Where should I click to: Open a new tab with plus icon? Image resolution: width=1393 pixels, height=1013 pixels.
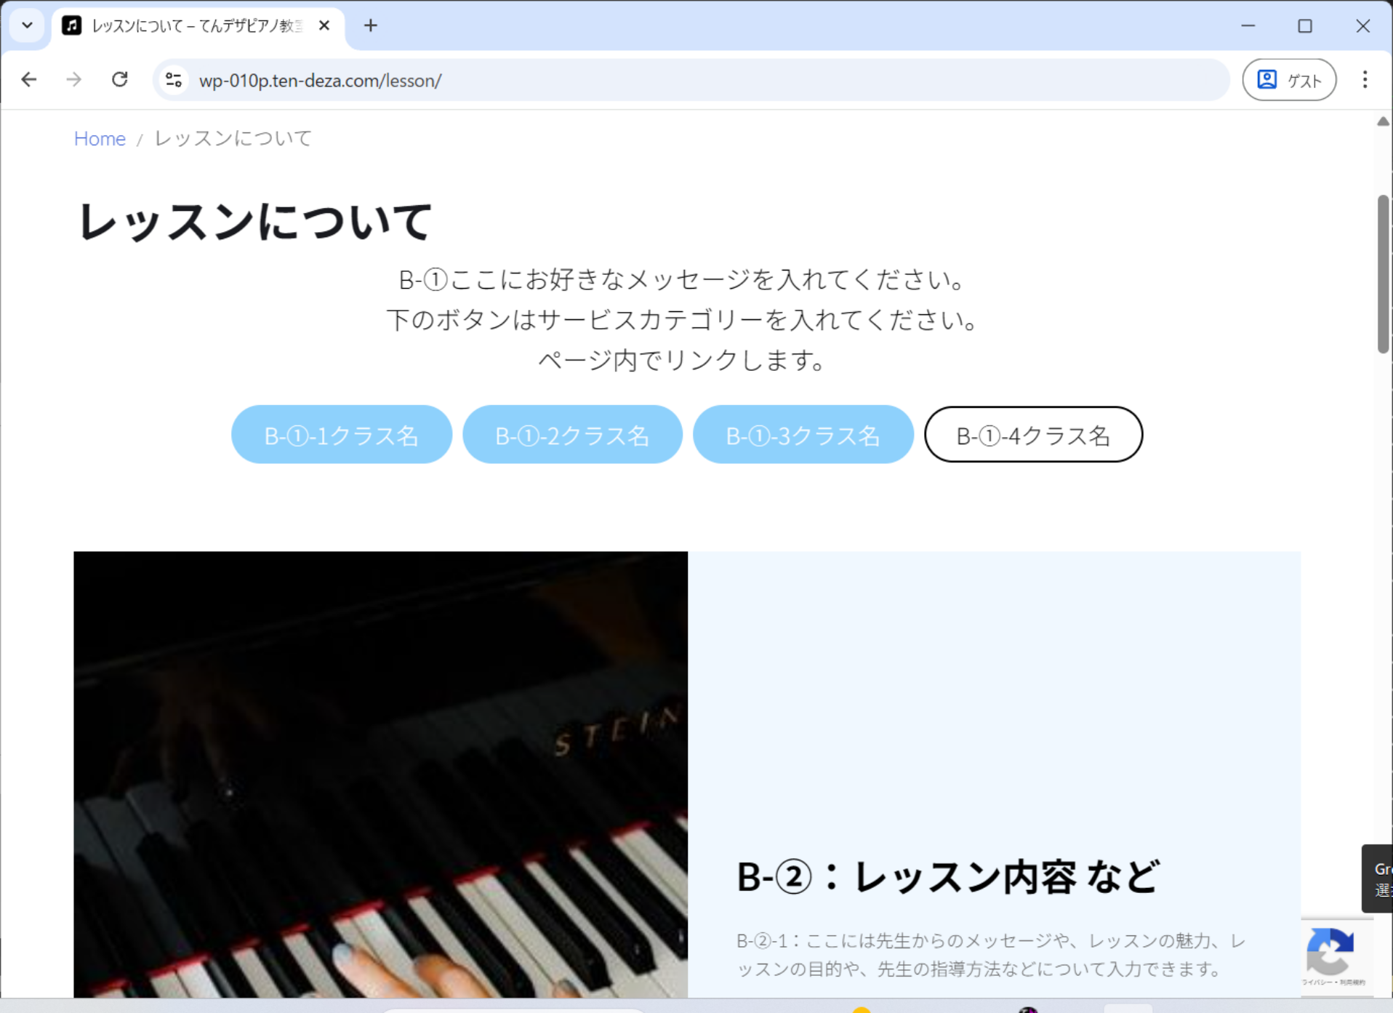click(x=371, y=26)
